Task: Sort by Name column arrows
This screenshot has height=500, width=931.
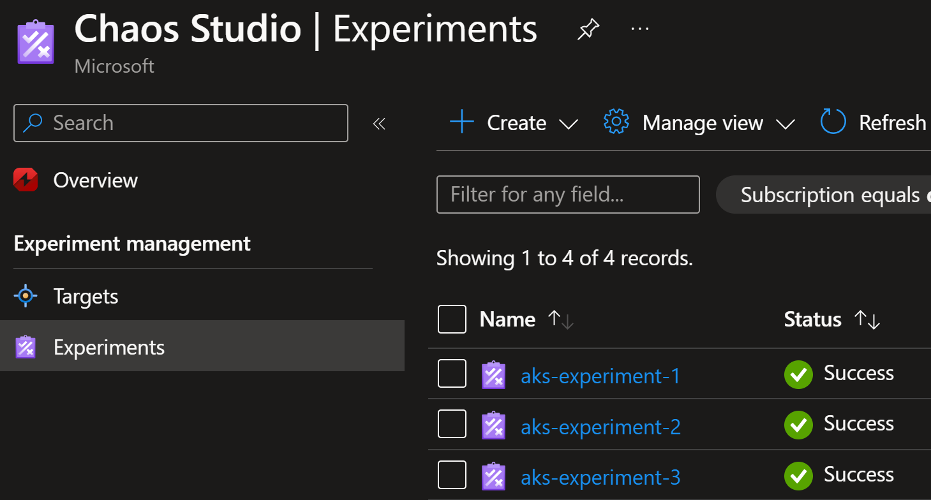Action: pos(561,320)
